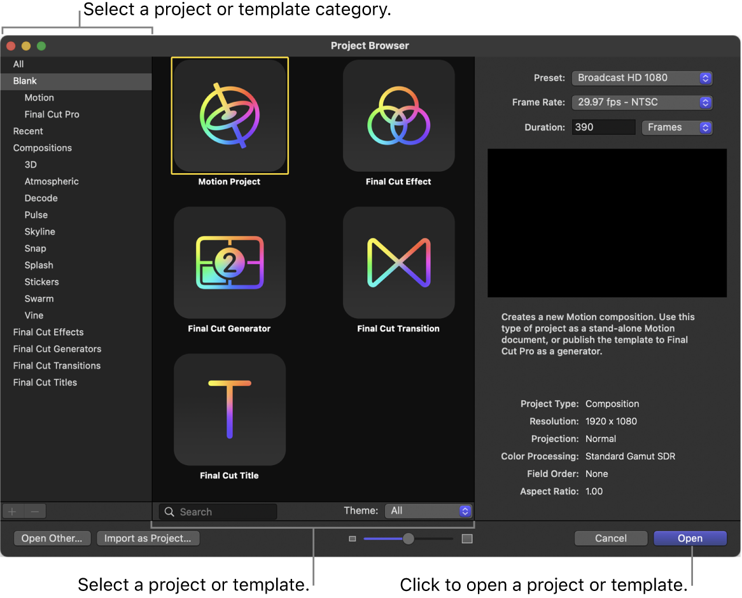Select the Final Cut Transition template icon
Image resolution: width=742 pixels, height=598 pixels.
398,263
